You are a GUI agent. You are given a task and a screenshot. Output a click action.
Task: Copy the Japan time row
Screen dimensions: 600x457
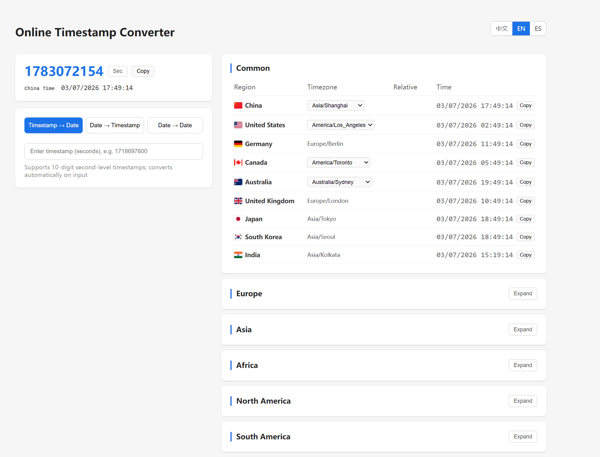tap(526, 219)
